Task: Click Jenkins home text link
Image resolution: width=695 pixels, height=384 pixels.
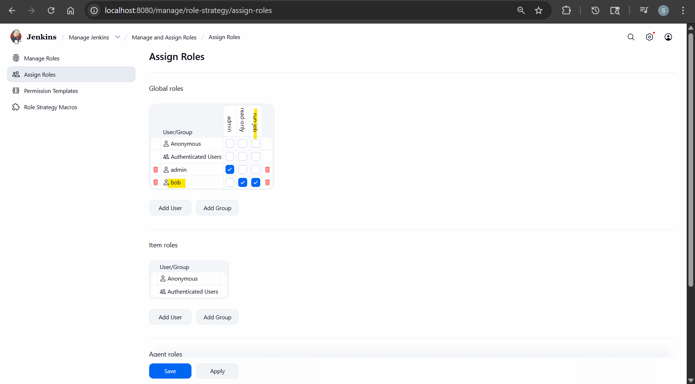Action: (x=42, y=37)
